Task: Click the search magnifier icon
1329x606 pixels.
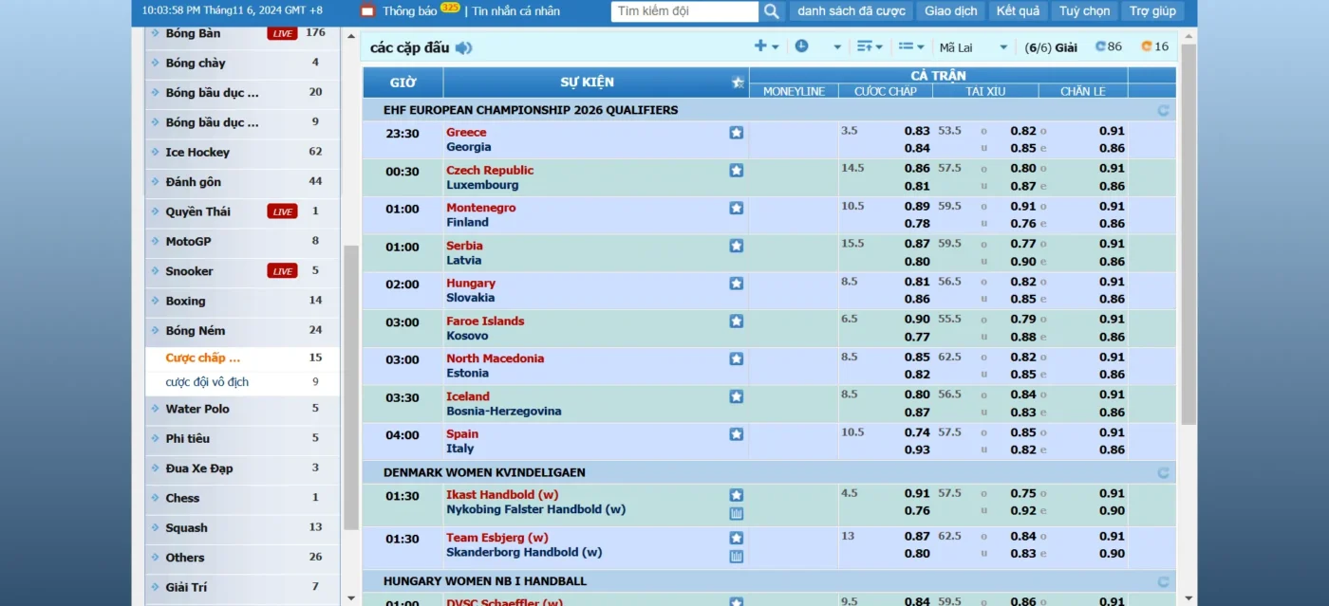Action: pos(771,11)
